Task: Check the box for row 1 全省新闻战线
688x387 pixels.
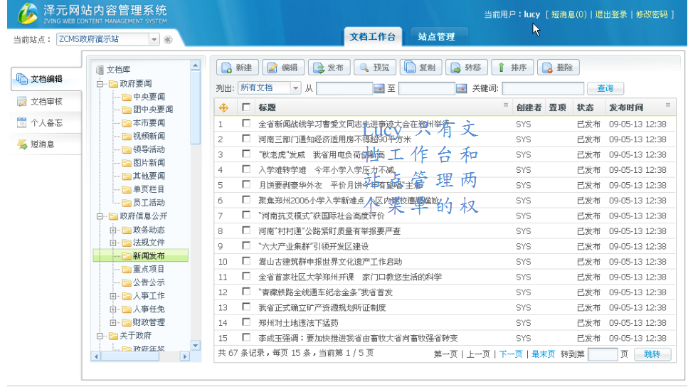Action: [246, 124]
